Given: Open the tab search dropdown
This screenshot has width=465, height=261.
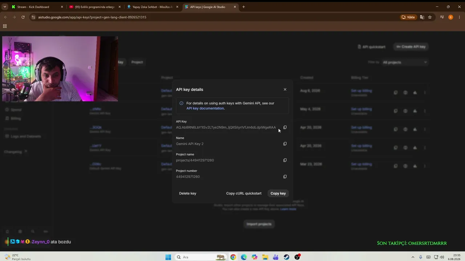Looking at the screenshot, I should click(5, 7).
